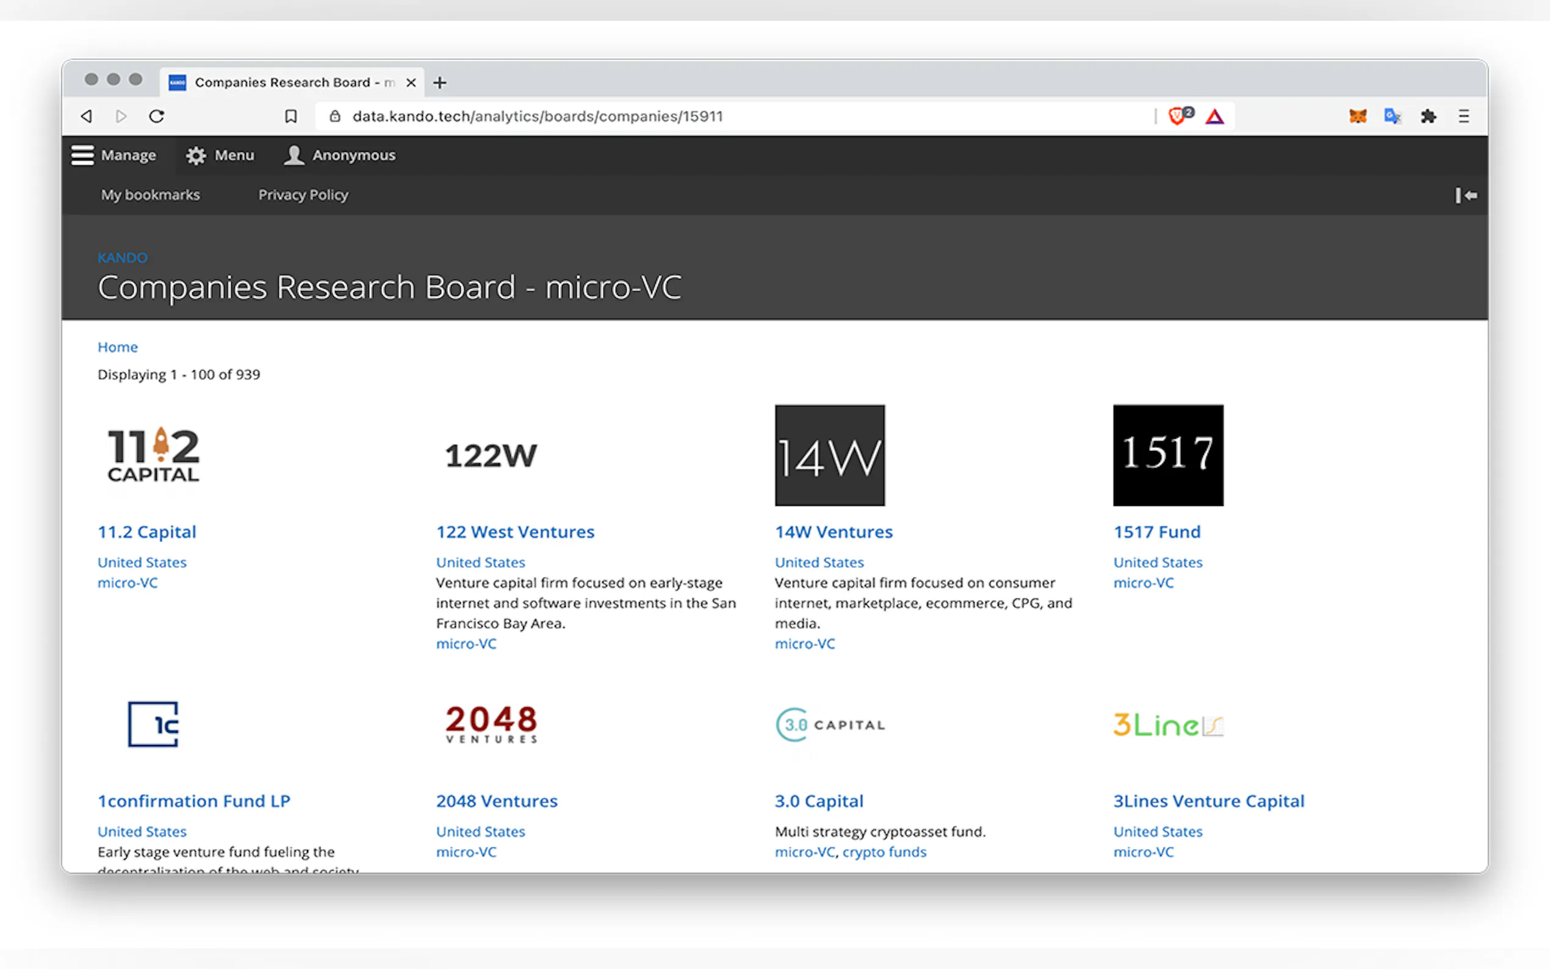
Task: Click the 1517 Fund logo thumbnail
Action: click(x=1168, y=455)
